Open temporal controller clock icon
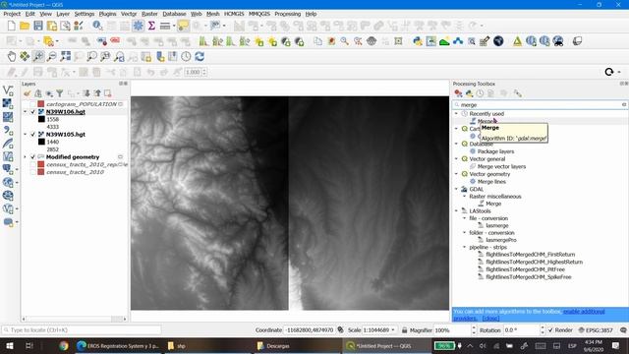The width and height of the screenshot is (629, 354). [x=186, y=57]
